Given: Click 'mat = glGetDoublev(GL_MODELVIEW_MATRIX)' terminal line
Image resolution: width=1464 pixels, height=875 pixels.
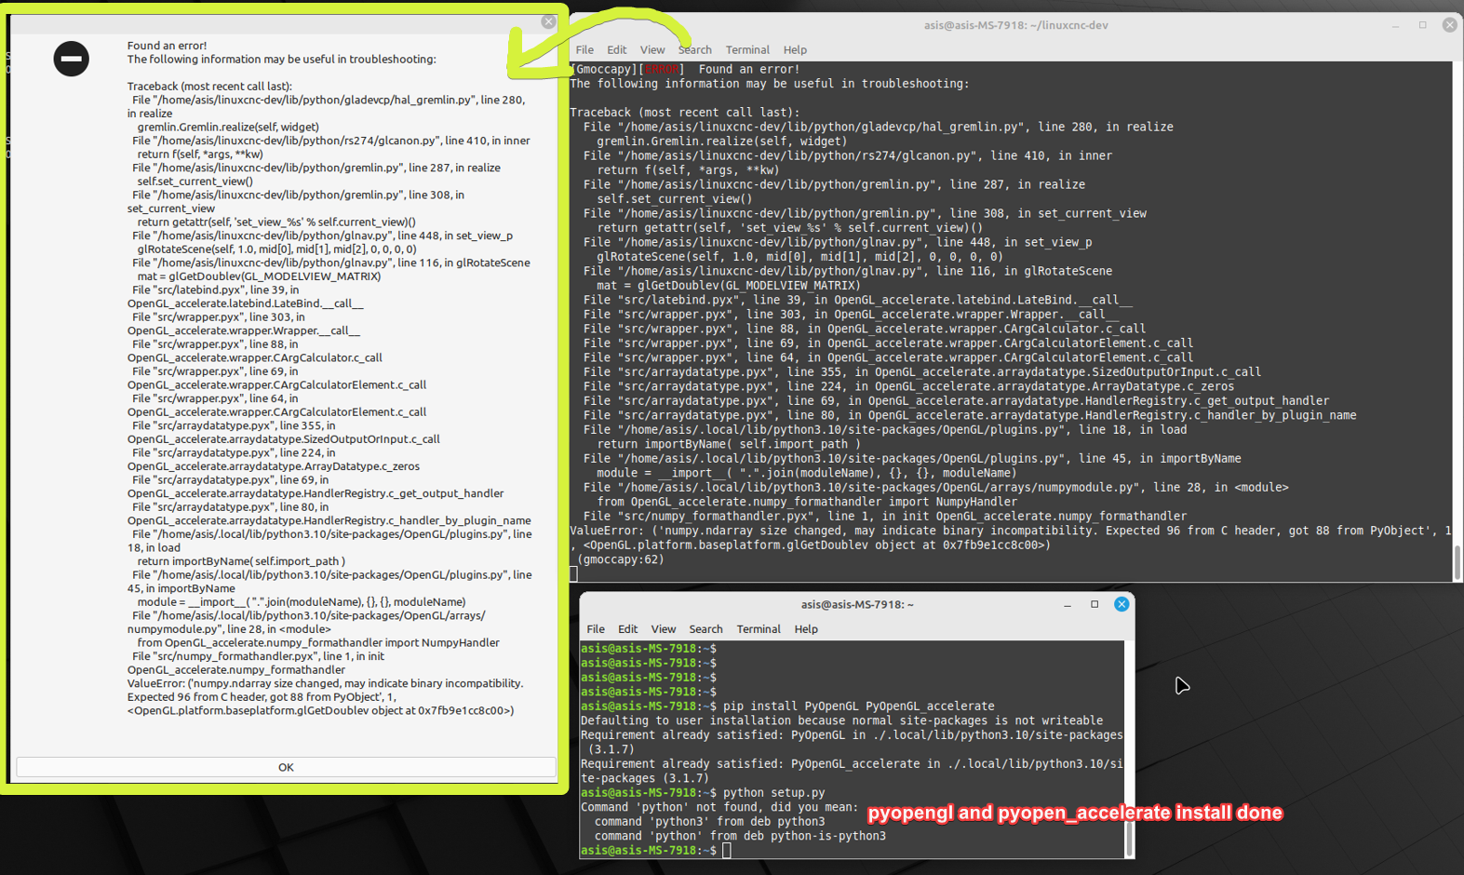Looking at the screenshot, I should click(x=729, y=286).
